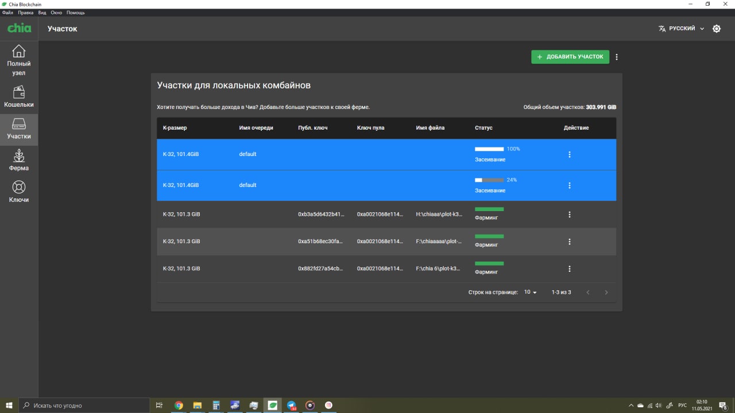Open the Windows Start menu

[x=9, y=406]
